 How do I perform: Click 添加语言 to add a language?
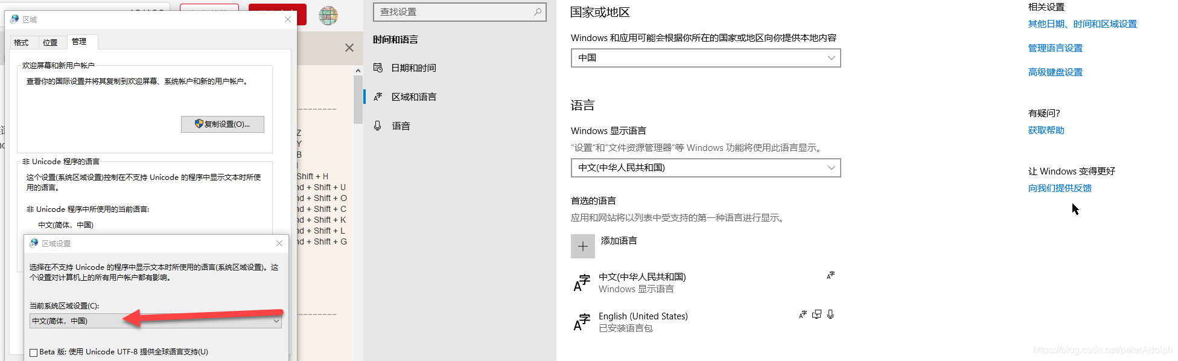pyautogui.click(x=619, y=240)
